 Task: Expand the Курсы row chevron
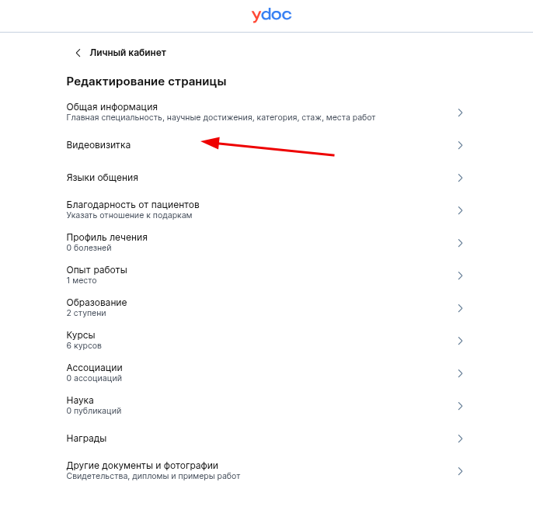coord(460,341)
